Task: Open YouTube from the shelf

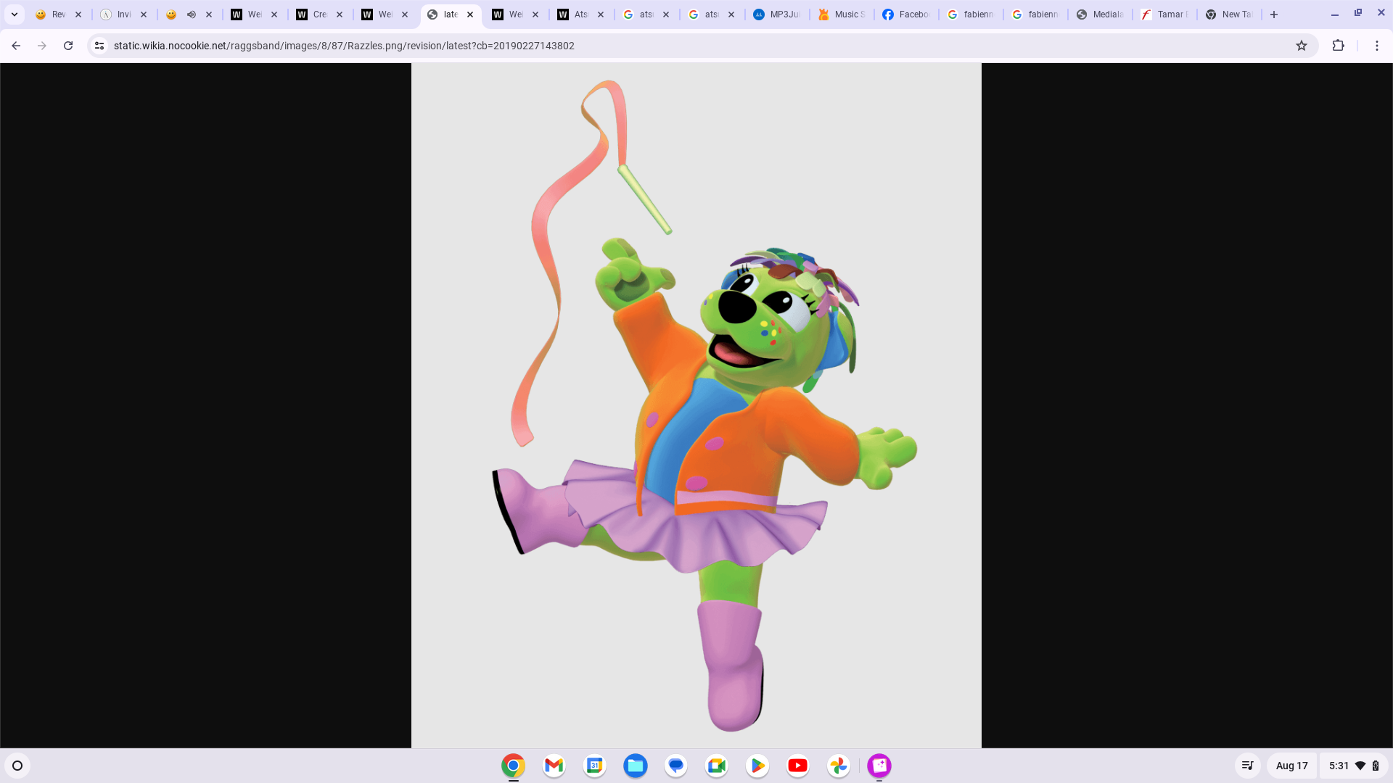Action: (x=798, y=766)
